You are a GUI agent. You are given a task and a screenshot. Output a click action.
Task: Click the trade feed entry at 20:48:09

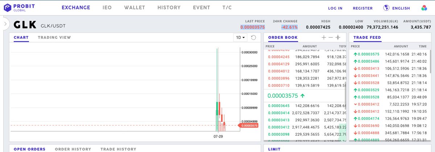tap(389, 97)
